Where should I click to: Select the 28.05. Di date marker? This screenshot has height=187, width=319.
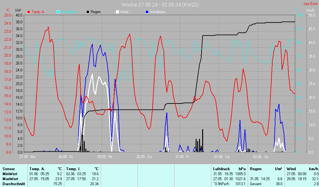click(x=66, y=157)
